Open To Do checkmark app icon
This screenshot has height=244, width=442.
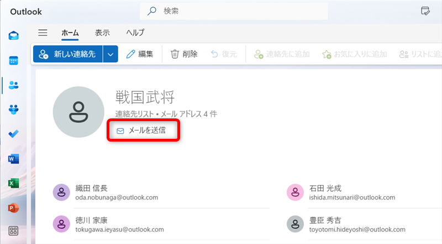pyautogui.click(x=14, y=134)
